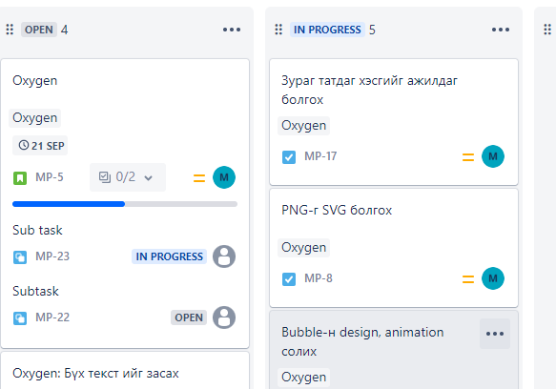Click the unassigned avatar on MP-23
The image size is (556, 389).
coord(224,256)
